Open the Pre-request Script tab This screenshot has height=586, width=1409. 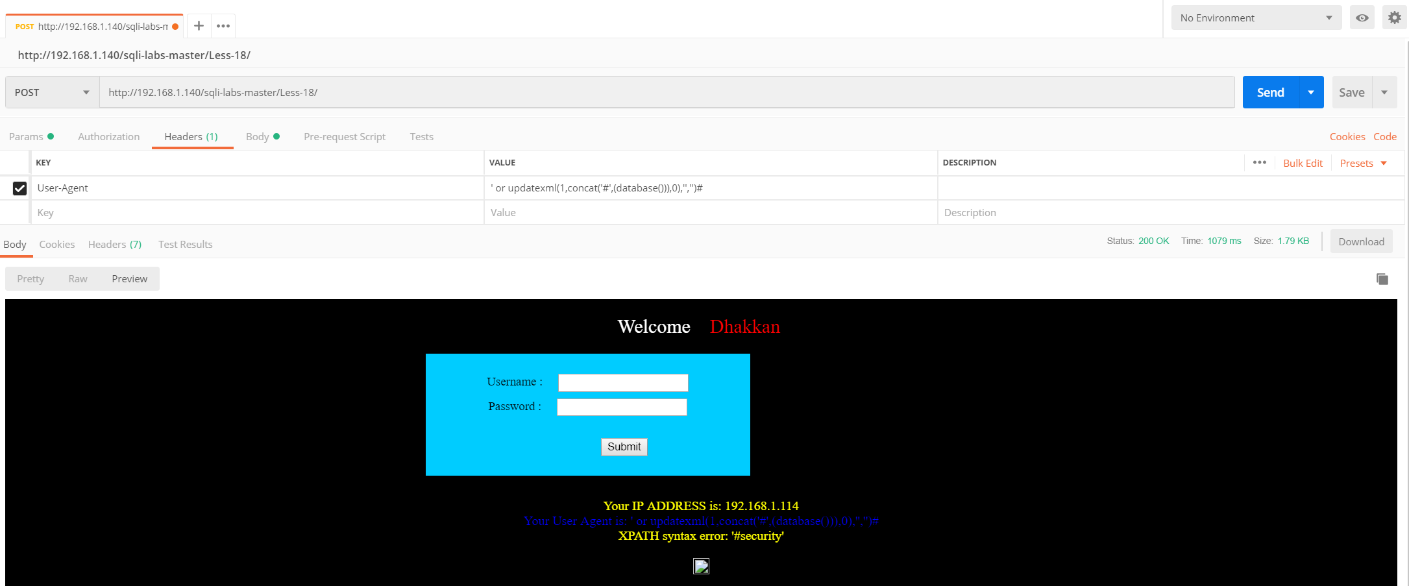(344, 137)
